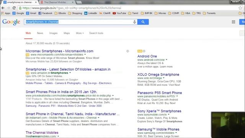The height and width of the screenshot is (138, 245).
Task: Expand arrow next to micromaxinfo.com URL
Action: pos(85,54)
